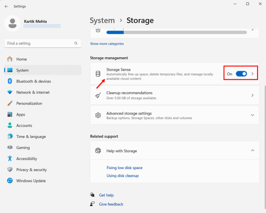Image resolution: width=266 pixels, height=213 pixels.
Task: Open Storage Sense details chevron
Action: [252, 74]
